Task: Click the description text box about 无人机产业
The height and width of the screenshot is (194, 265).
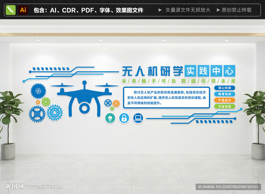Action: [x=166, y=98]
